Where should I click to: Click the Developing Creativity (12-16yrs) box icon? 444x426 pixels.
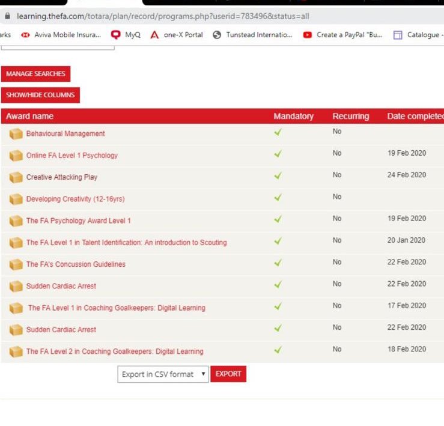[16, 199]
